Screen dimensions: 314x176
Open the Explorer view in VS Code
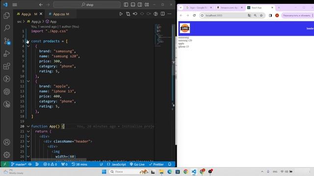6,15
